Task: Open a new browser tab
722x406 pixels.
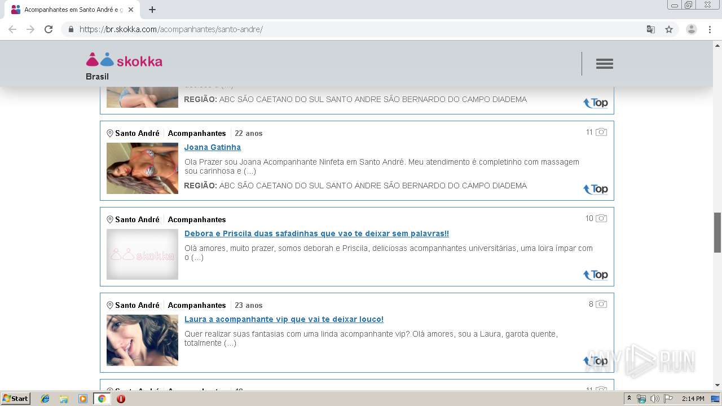Action: (152, 10)
